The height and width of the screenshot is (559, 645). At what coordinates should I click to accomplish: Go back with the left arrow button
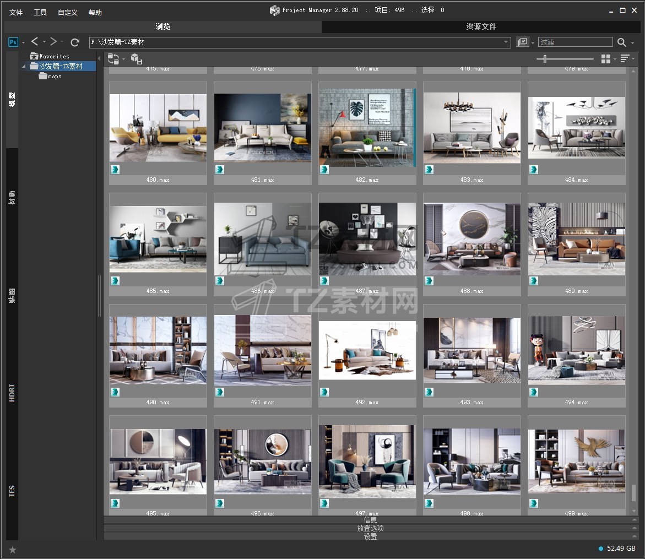(35, 42)
